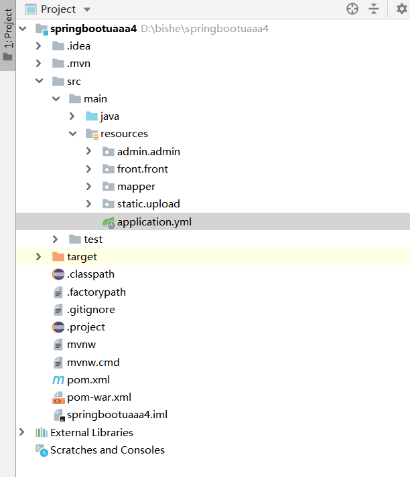Select springbootuaaa4.iml file

117,415
